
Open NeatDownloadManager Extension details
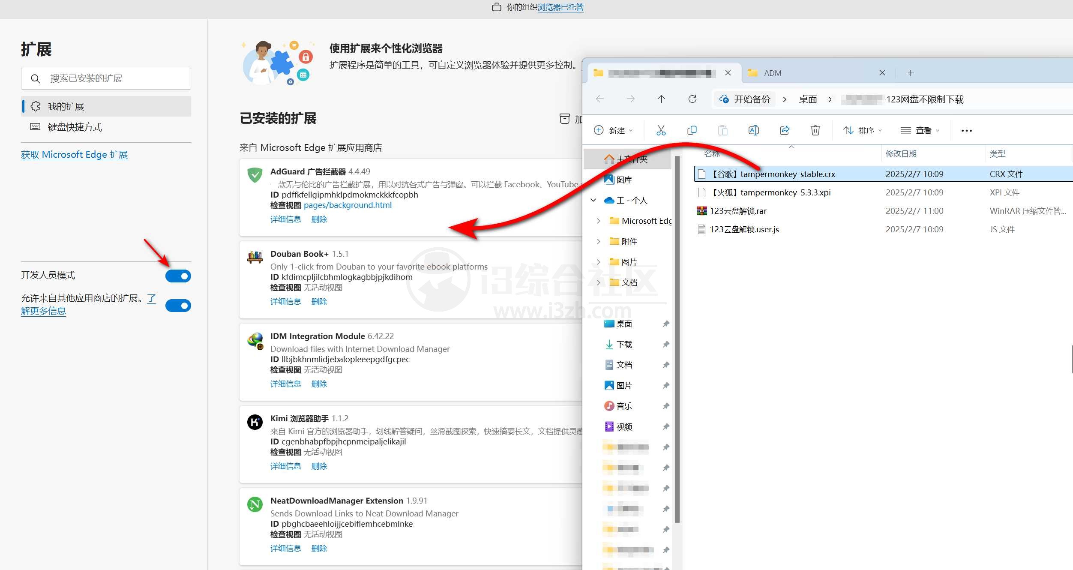pyautogui.click(x=286, y=548)
